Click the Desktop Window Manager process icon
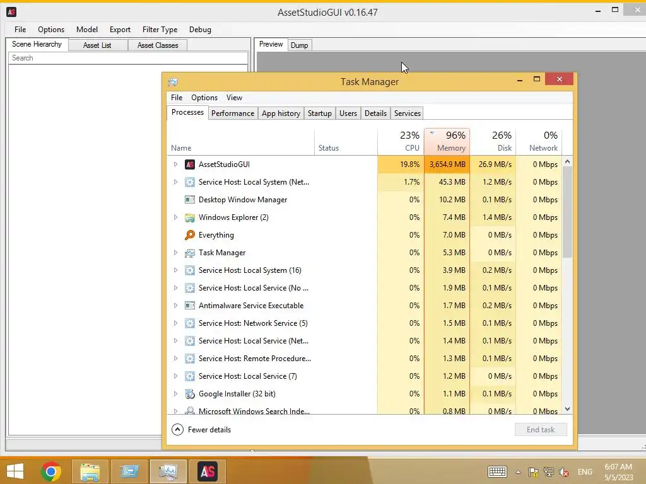 tap(189, 200)
